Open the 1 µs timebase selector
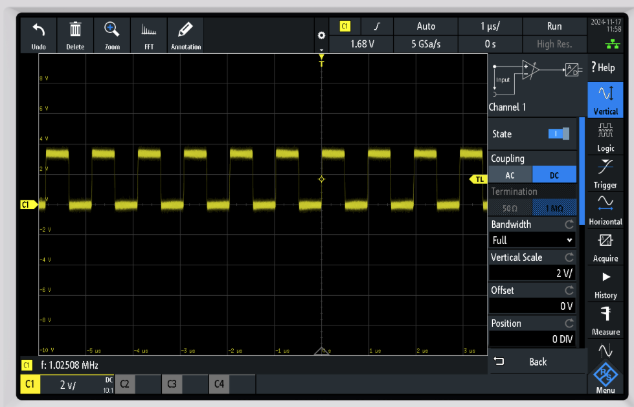The image size is (634, 407). [490, 26]
